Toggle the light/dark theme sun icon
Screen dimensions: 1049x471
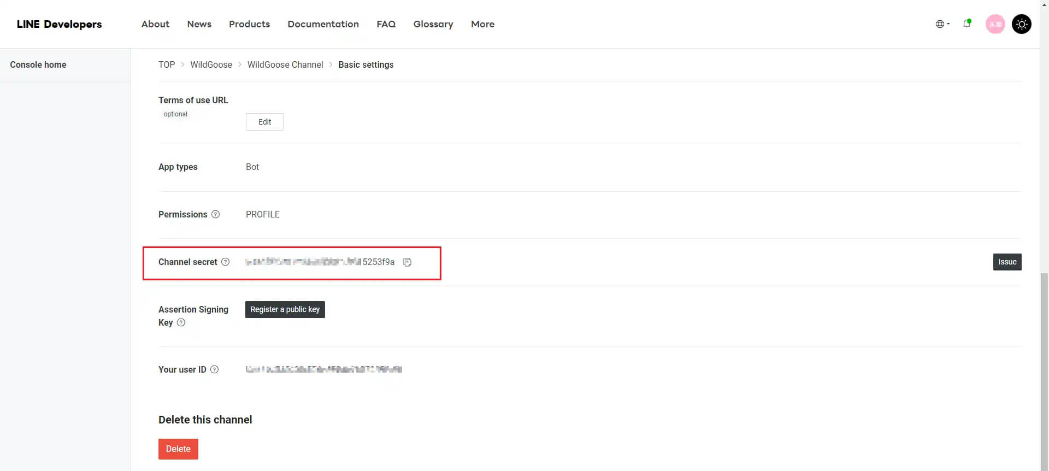1021,24
